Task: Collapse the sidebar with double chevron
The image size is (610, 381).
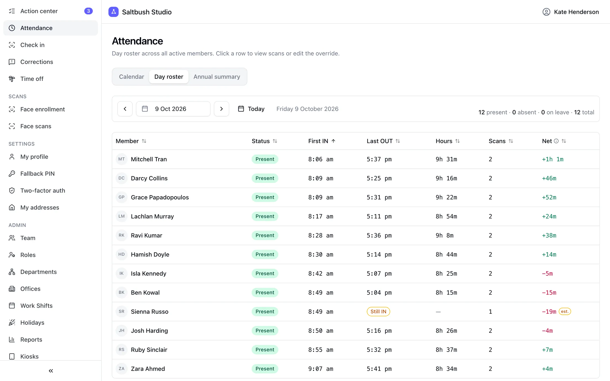Action: 51,370
